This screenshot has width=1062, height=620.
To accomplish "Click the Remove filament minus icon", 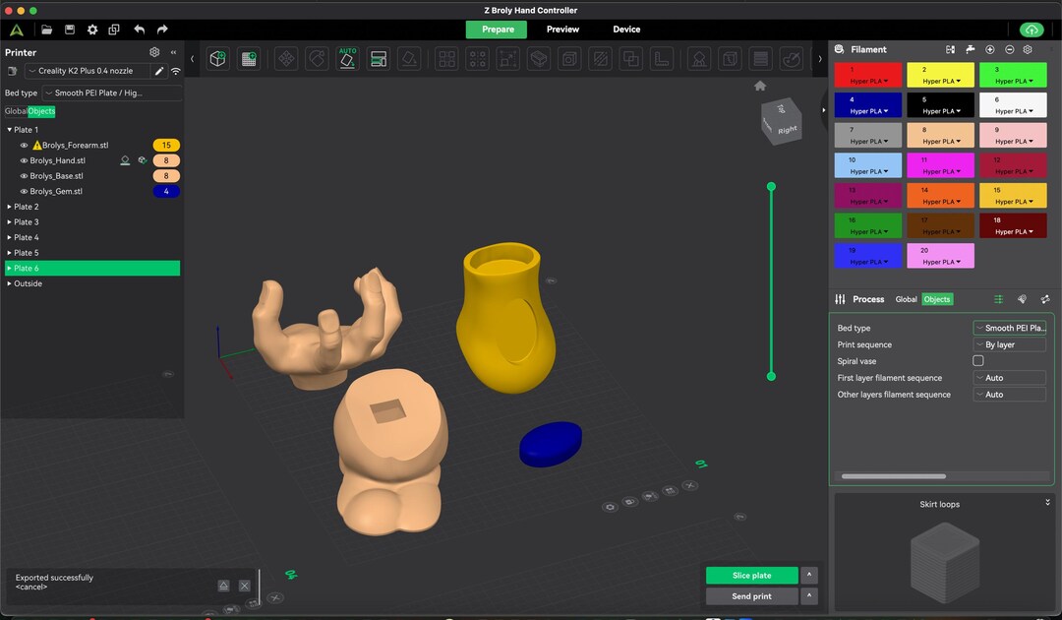I will [x=1009, y=49].
